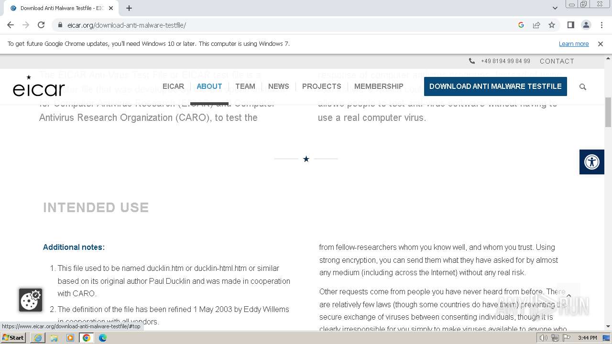612x344 pixels.
Task: Open the Chrome side panel
Action: (x=570, y=25)
